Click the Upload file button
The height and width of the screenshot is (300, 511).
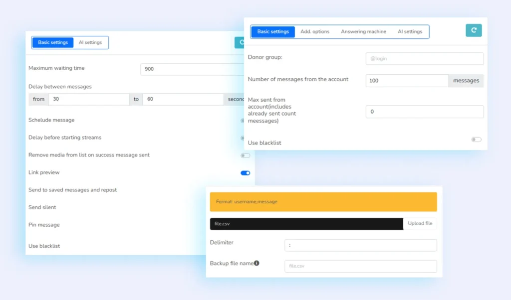420,223
